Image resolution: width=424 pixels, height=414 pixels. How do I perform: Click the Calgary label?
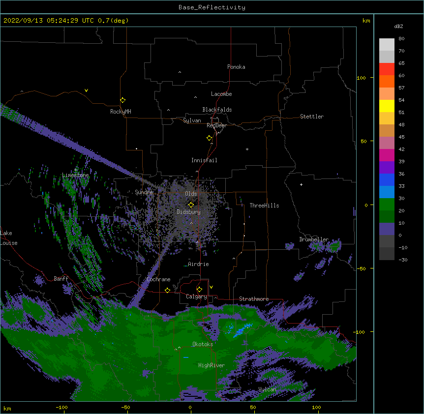(197, 296)
